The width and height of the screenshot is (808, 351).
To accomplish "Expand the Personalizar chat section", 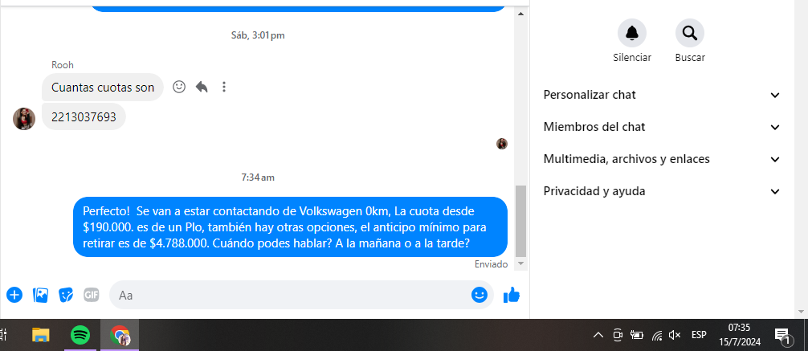I will coord(662,95).
